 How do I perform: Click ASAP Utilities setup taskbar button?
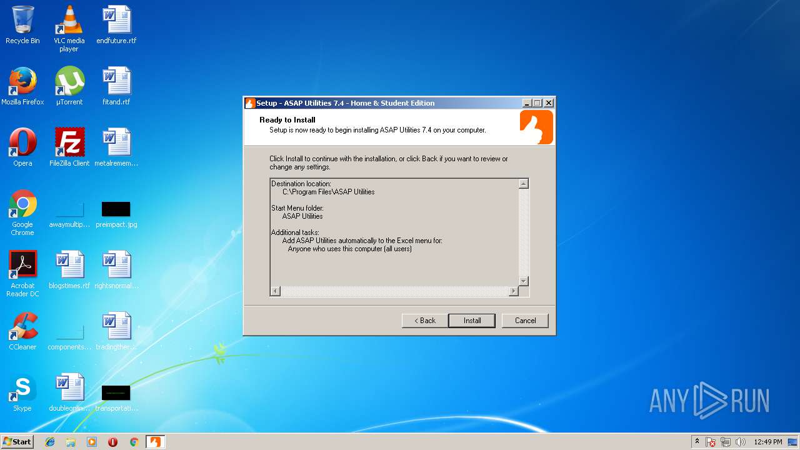(x=155, y=442)
